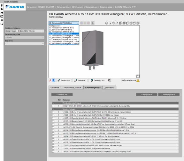The image size is (184, 161).
Task: Choose 3D Символ (Aussengerät 11-16 kW) option
Action: click(x=64, y=40)
